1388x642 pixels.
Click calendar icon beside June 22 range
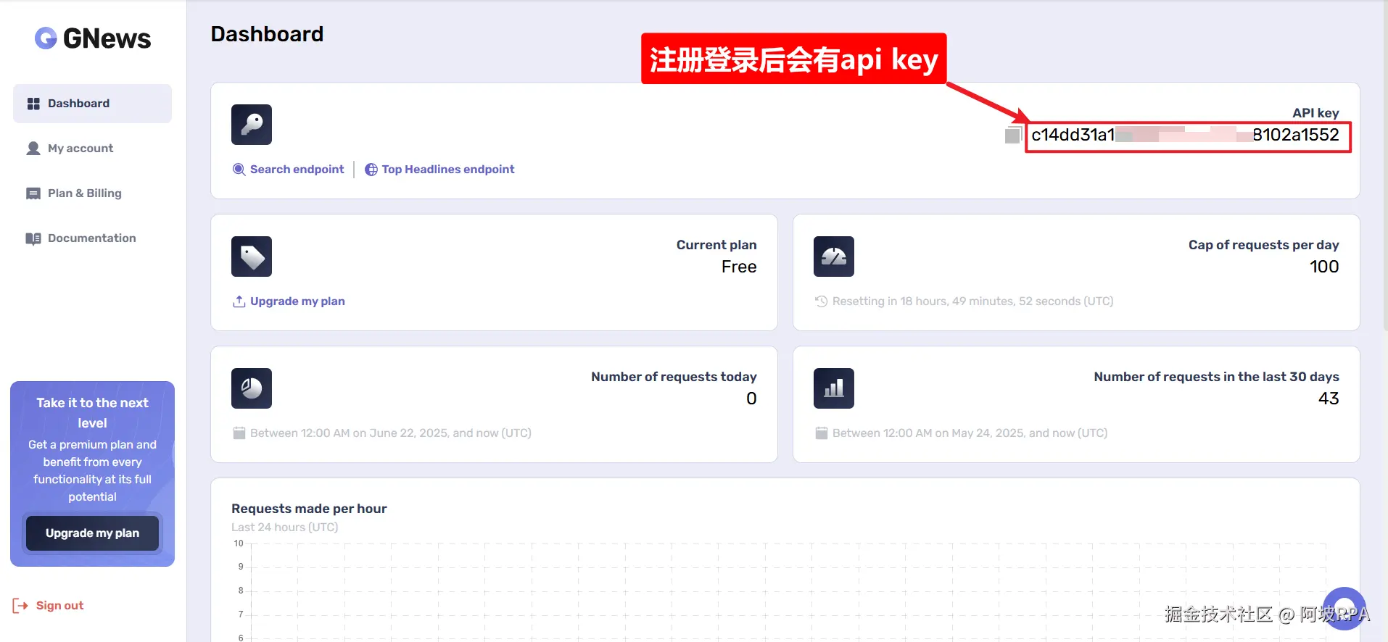[x=239, y=433]
